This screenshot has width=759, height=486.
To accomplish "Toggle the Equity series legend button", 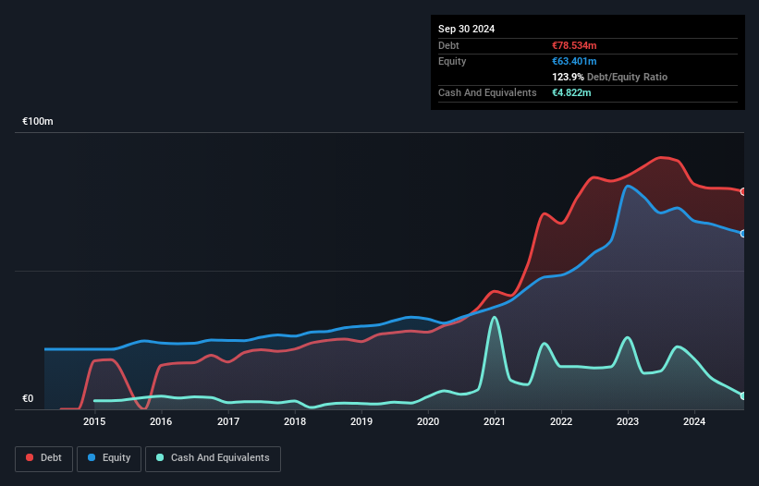I will coord(109,458).
